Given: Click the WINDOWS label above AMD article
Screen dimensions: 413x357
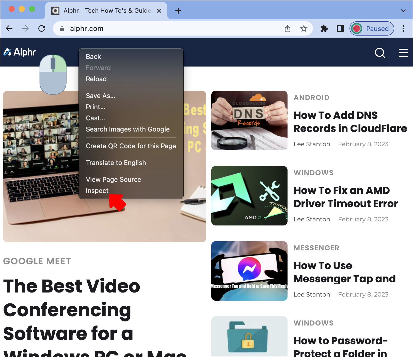Looking at the screenshot, I should 314,173.
